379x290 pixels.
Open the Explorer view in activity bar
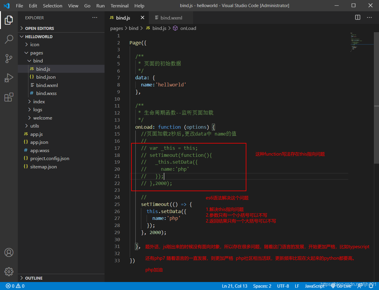pos(9,20)
